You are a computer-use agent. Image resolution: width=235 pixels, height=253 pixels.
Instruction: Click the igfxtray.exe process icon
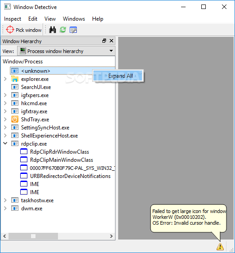(15, 111)
